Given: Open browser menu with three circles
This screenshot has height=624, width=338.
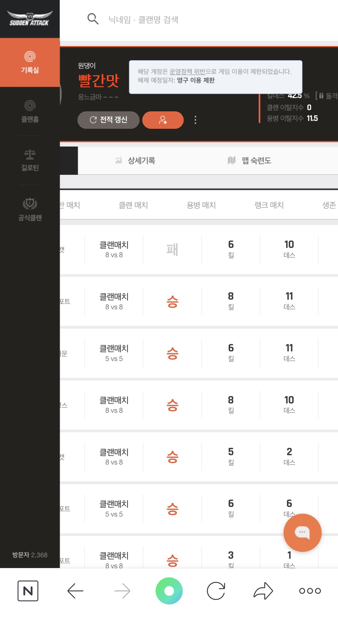Looking at the screenshot, I should tap(310, 591).
